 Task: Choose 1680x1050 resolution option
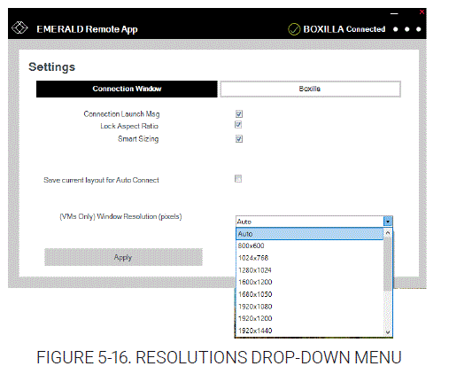tap(309, 294)
